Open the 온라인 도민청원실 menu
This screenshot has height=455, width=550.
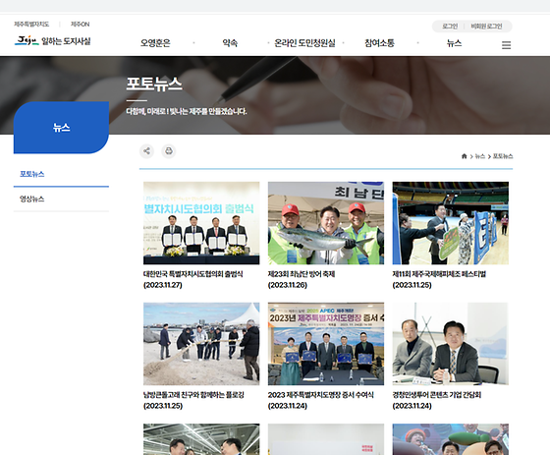[304, 43]
